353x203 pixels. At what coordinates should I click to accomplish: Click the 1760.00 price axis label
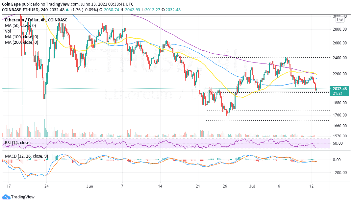[340, 115]
